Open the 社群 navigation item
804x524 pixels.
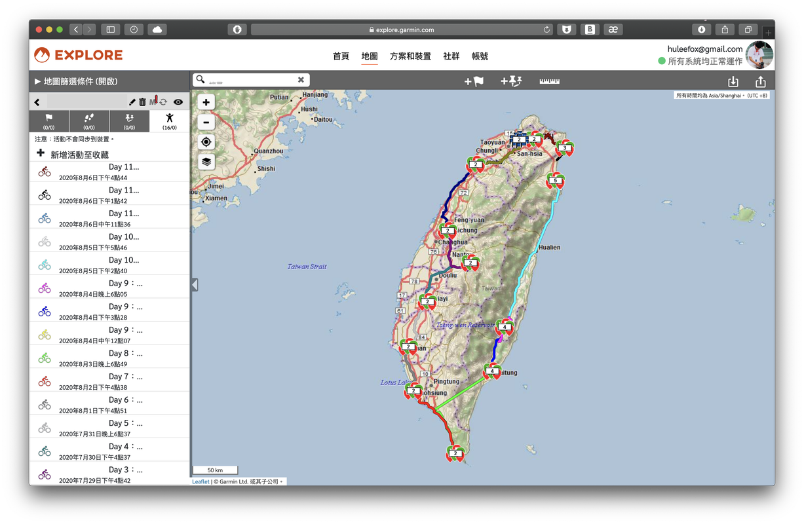click(451, 56)
